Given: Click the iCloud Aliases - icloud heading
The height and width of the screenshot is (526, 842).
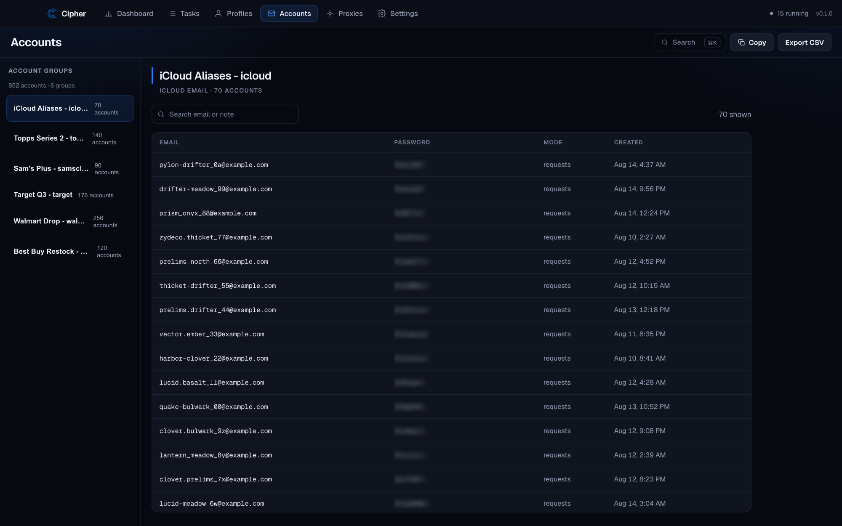Looking at the screenshot, I should (215, 76).
